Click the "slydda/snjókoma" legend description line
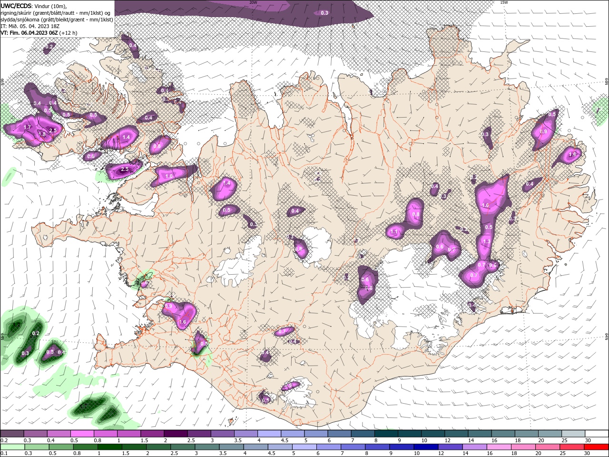Image resolution: width=609 pixels, height=457 pixels. click(57, 20)
